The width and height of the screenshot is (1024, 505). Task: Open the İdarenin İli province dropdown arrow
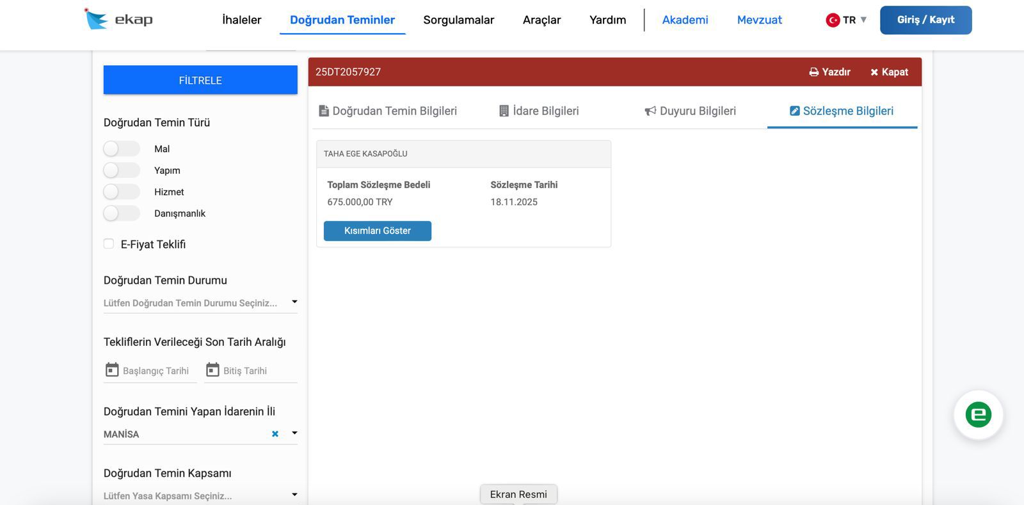(294, 433)
